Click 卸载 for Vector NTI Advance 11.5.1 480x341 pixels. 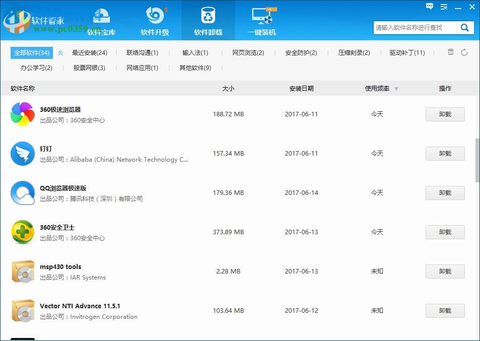445,310
